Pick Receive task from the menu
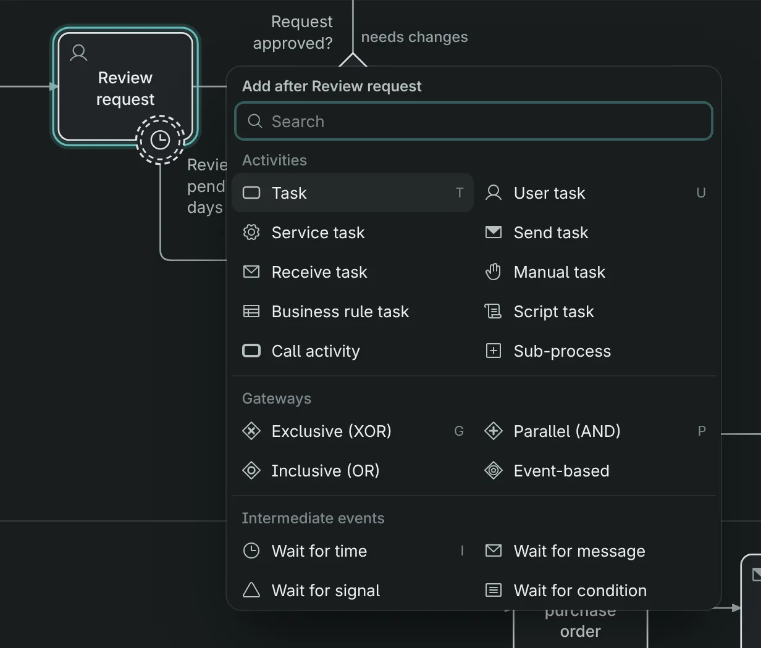 [353, 272]
